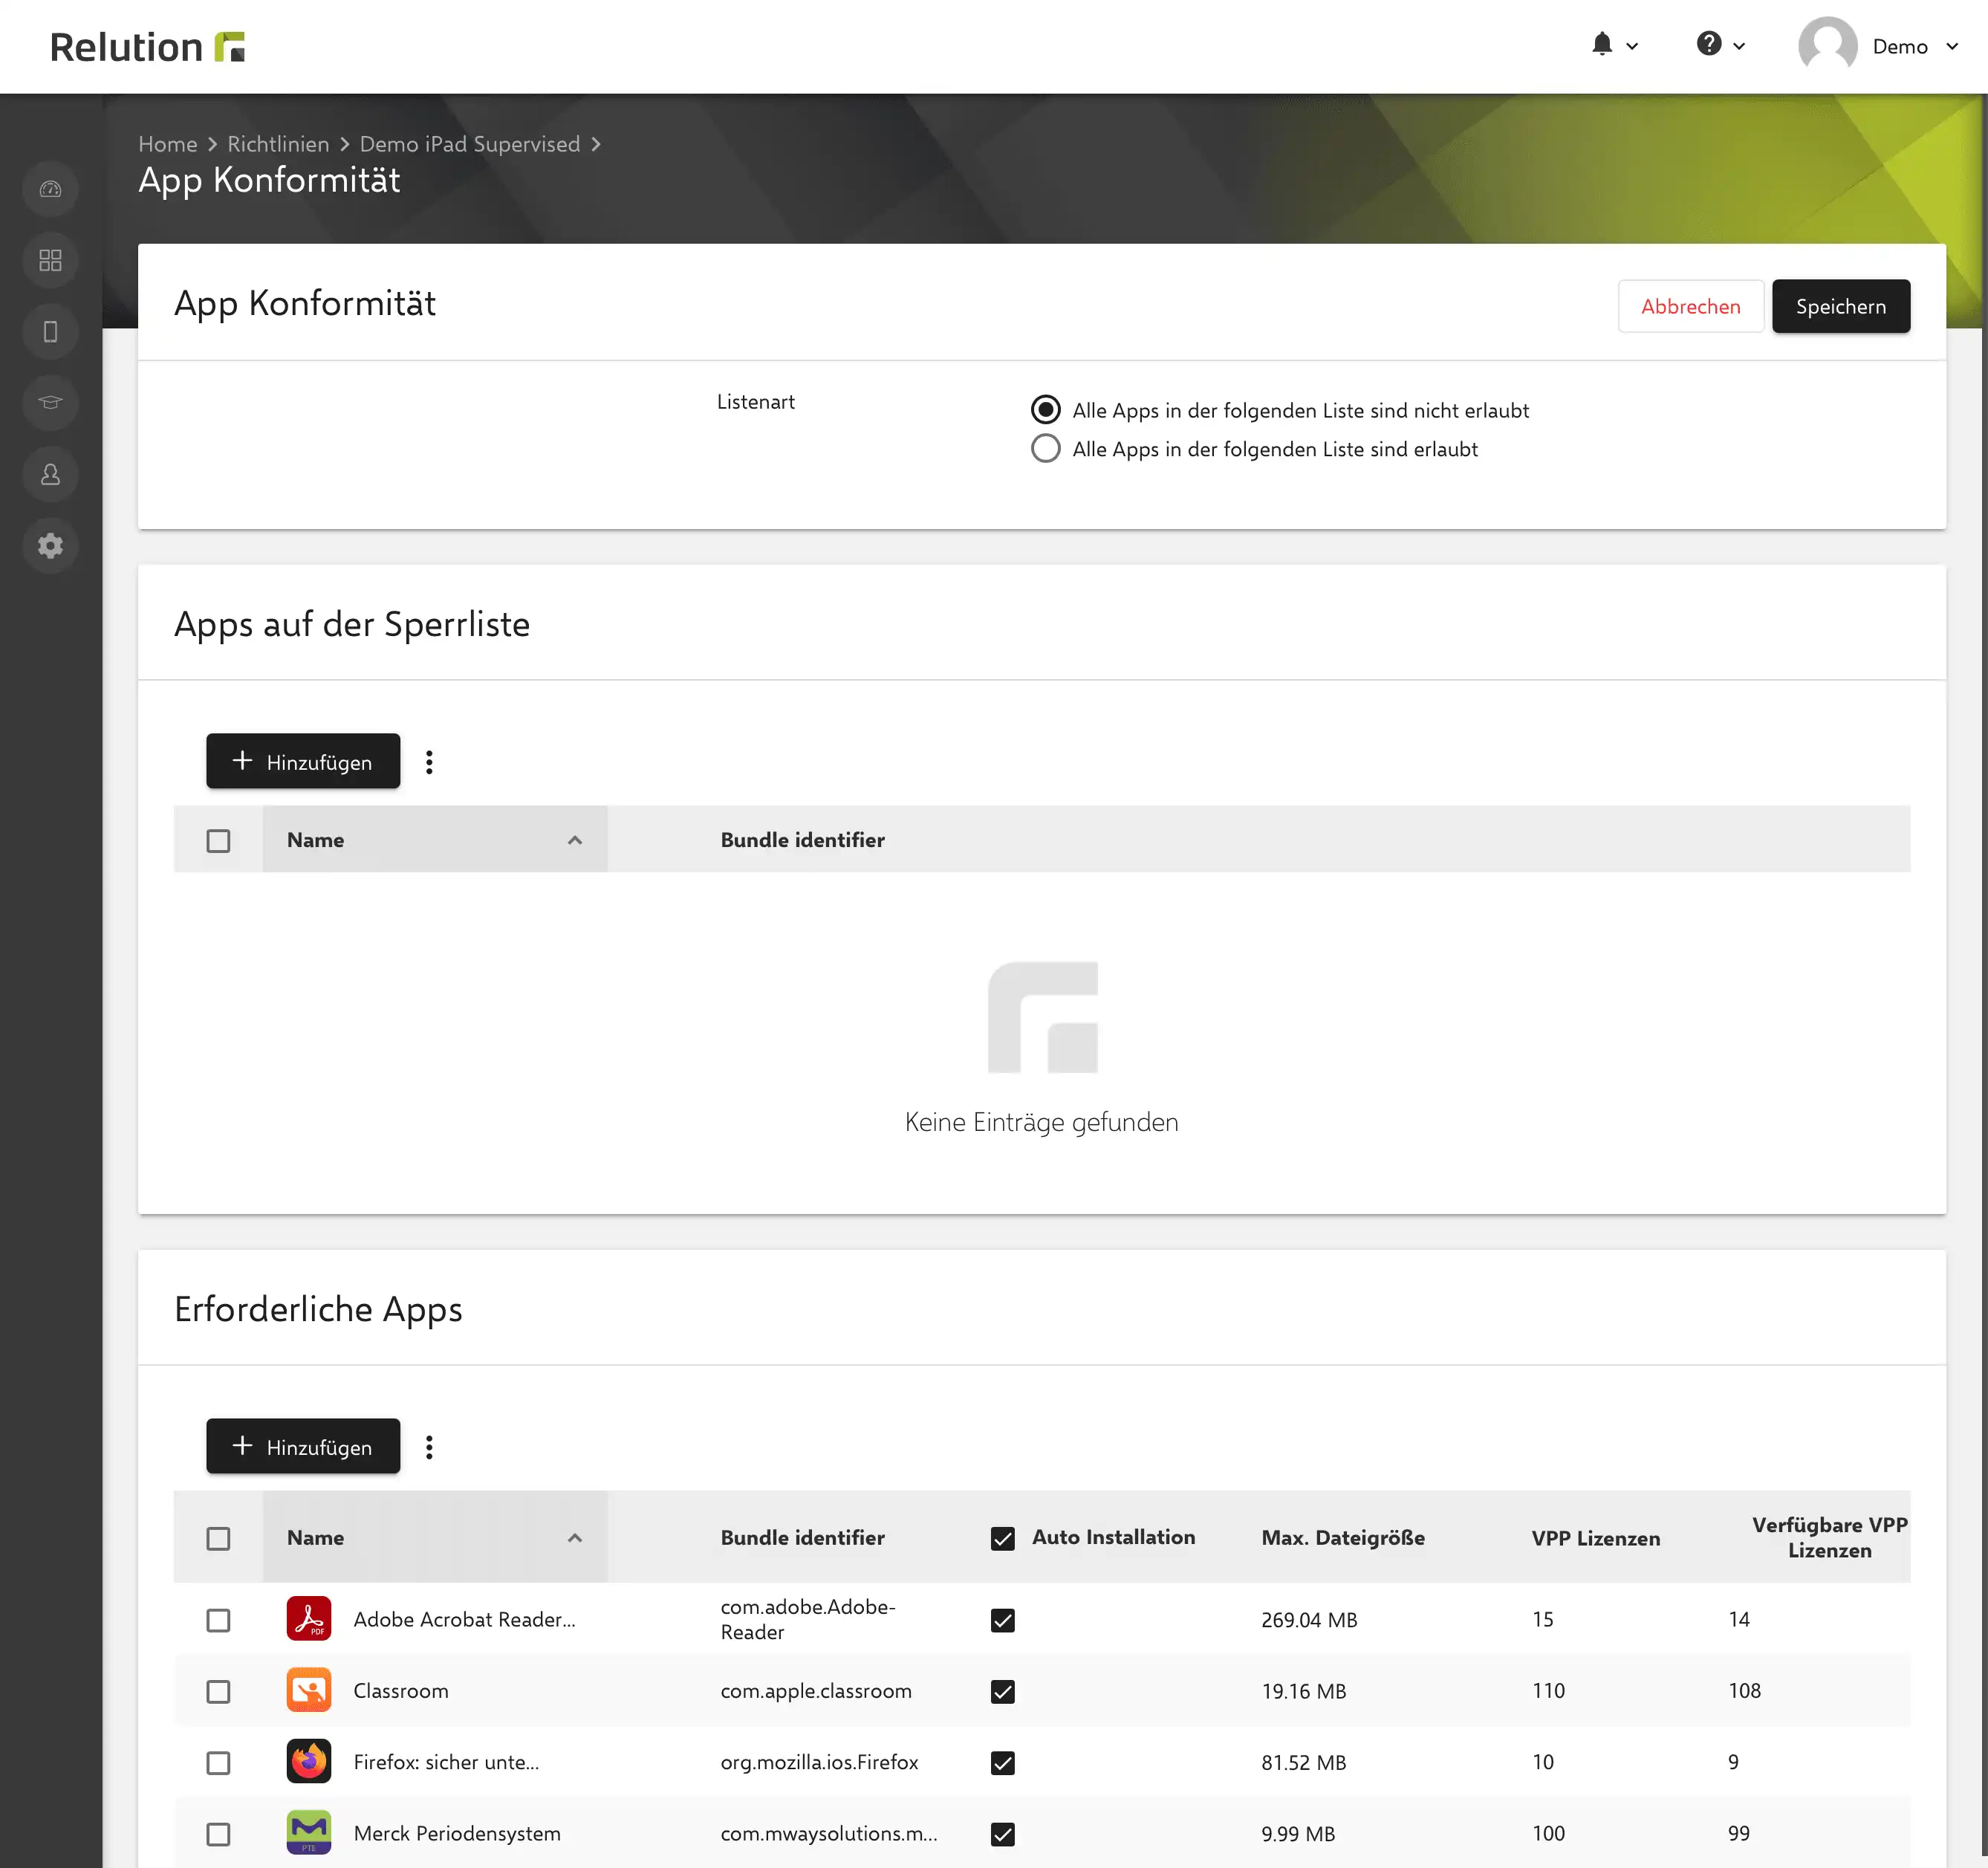Click the Classroom app icon
The width and height of the screenshot is (1988, 1868).
point(309,1690)
